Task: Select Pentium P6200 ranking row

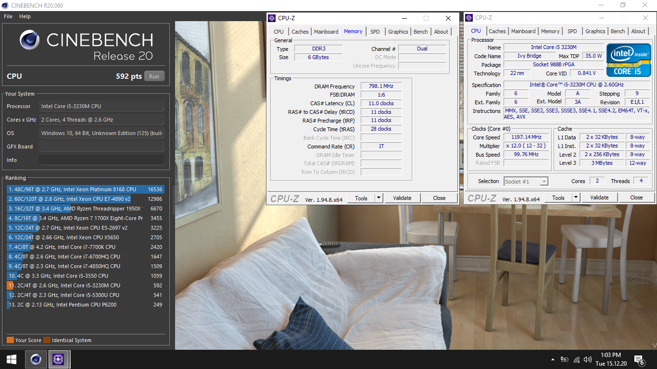Action: (86, 305)
